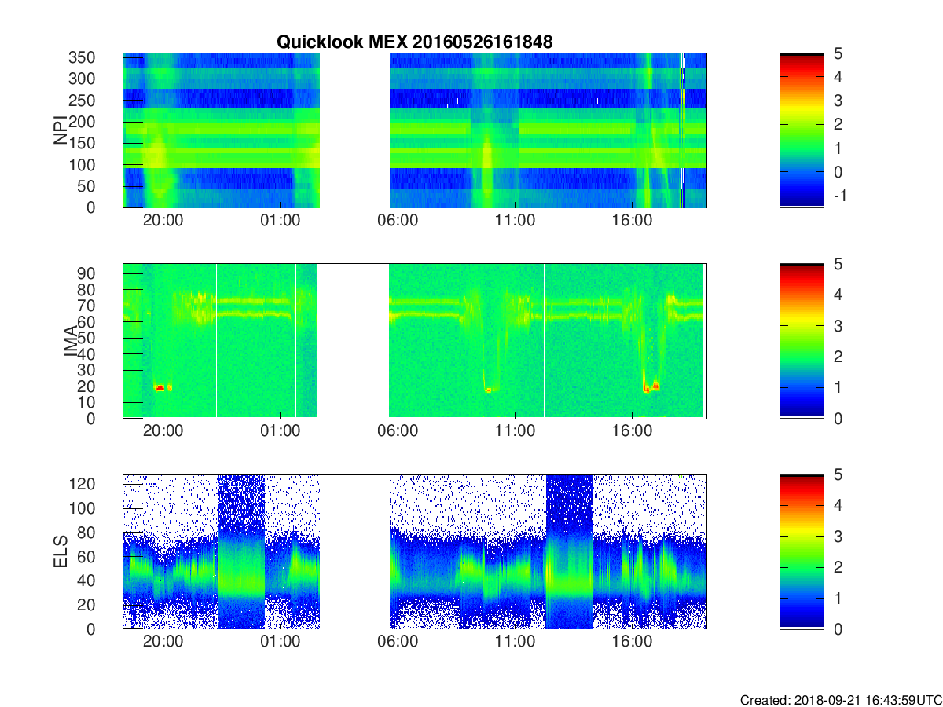
Task: Select the NPI y-axis label
Action: click(61, 130)
